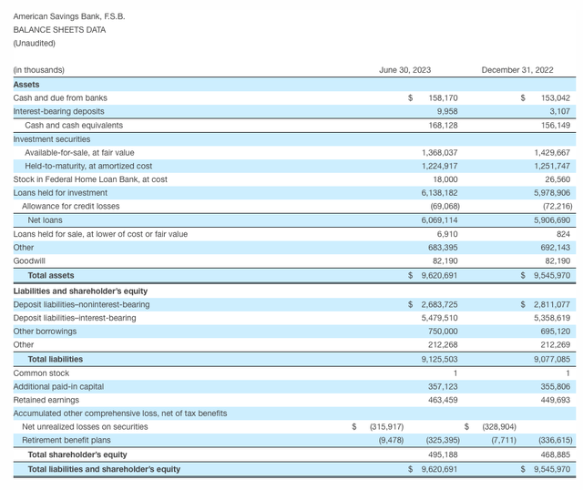
Task: Select the value 2,683,725
Action: coord(439,304)
